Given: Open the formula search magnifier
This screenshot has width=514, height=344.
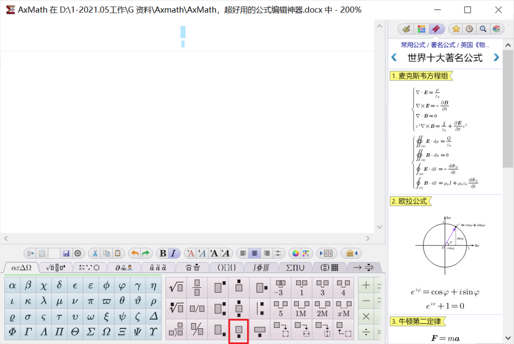Looking at the screenshot, I should click(483, 29).
